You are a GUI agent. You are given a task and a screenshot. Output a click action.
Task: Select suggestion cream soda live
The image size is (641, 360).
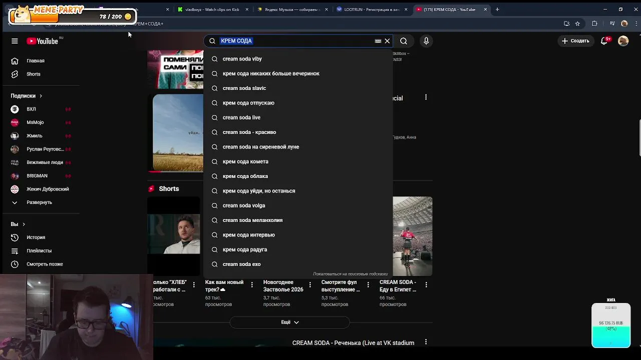point(298,117)
